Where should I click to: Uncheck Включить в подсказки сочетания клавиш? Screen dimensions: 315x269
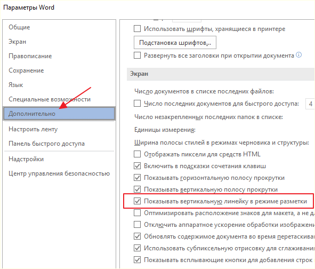tap(137, 166)
